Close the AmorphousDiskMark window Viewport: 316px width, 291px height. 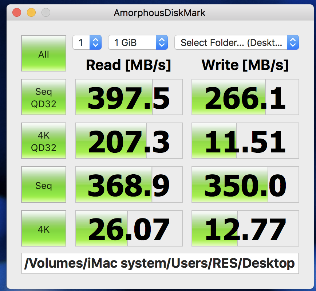tap(17, 12)
